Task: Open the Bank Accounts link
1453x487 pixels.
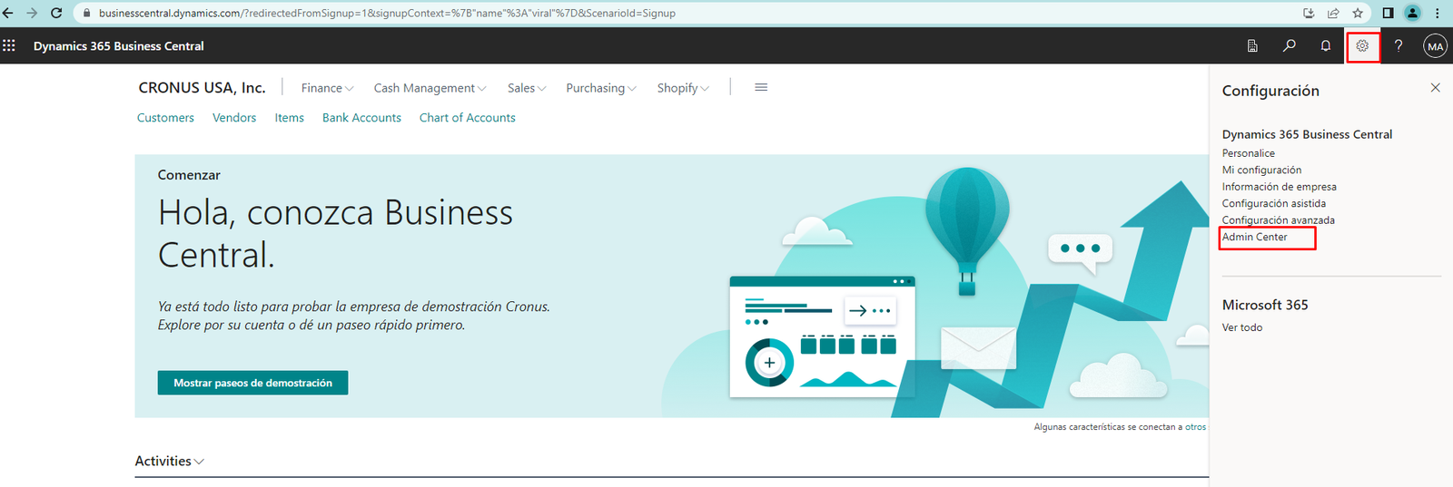Action: pos(361,118)
